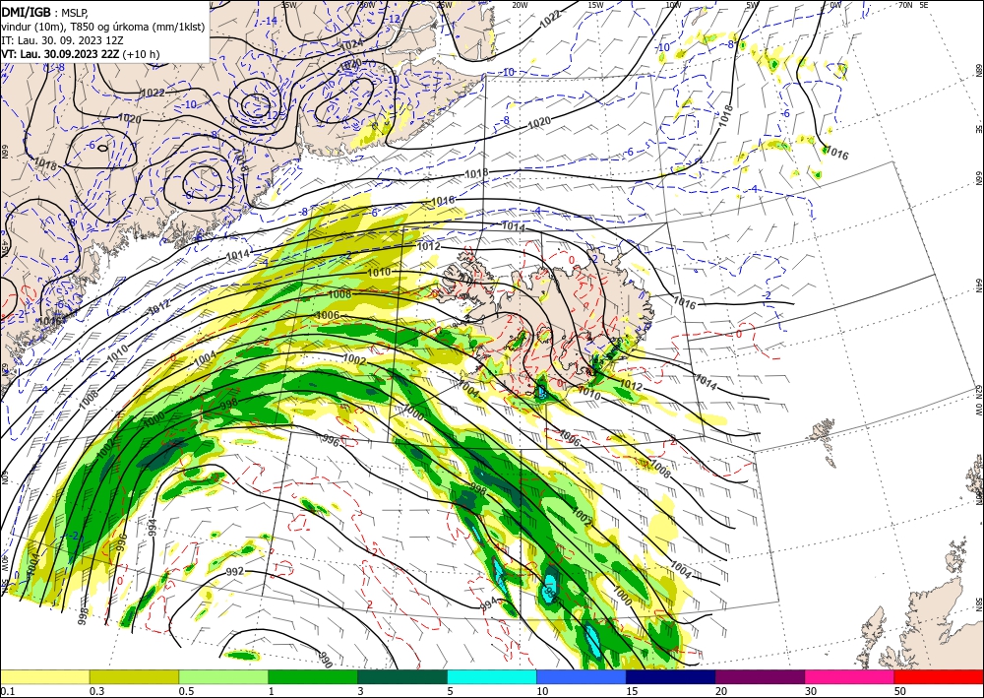Image resolution: width=984 pixels, height=698 pixels.
Task: Choose the navy 15–20 legend swatch
Action: click(x=671, y=676)
